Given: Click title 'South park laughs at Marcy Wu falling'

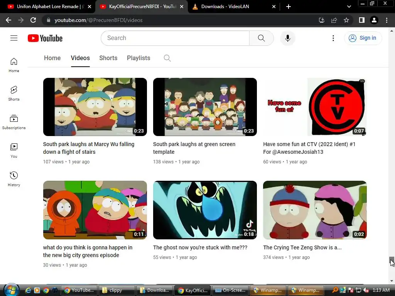Looking at the screenshot, I should click(x=89, y=148).
